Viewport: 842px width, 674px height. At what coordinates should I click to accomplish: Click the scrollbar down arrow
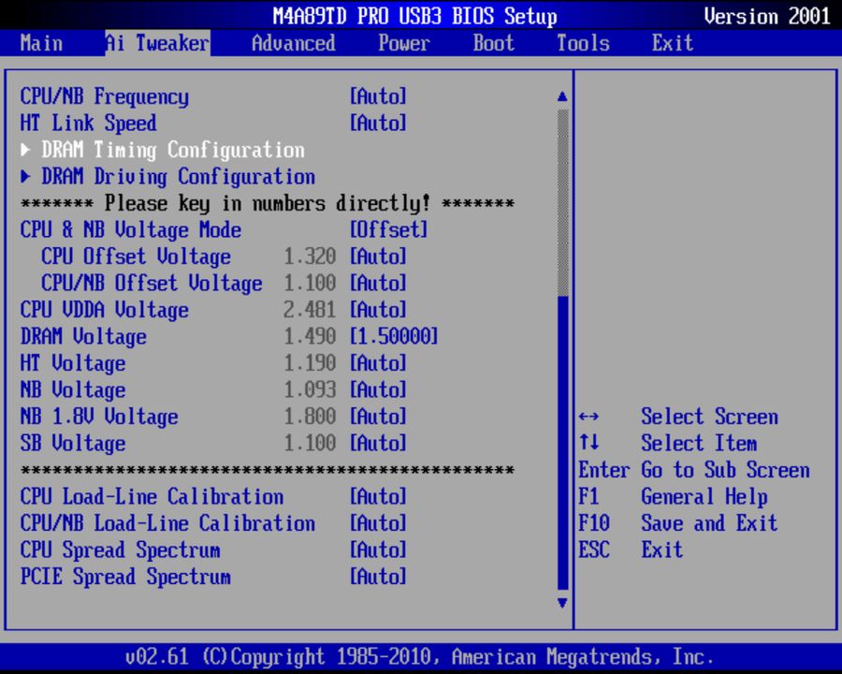coord(561,604)
